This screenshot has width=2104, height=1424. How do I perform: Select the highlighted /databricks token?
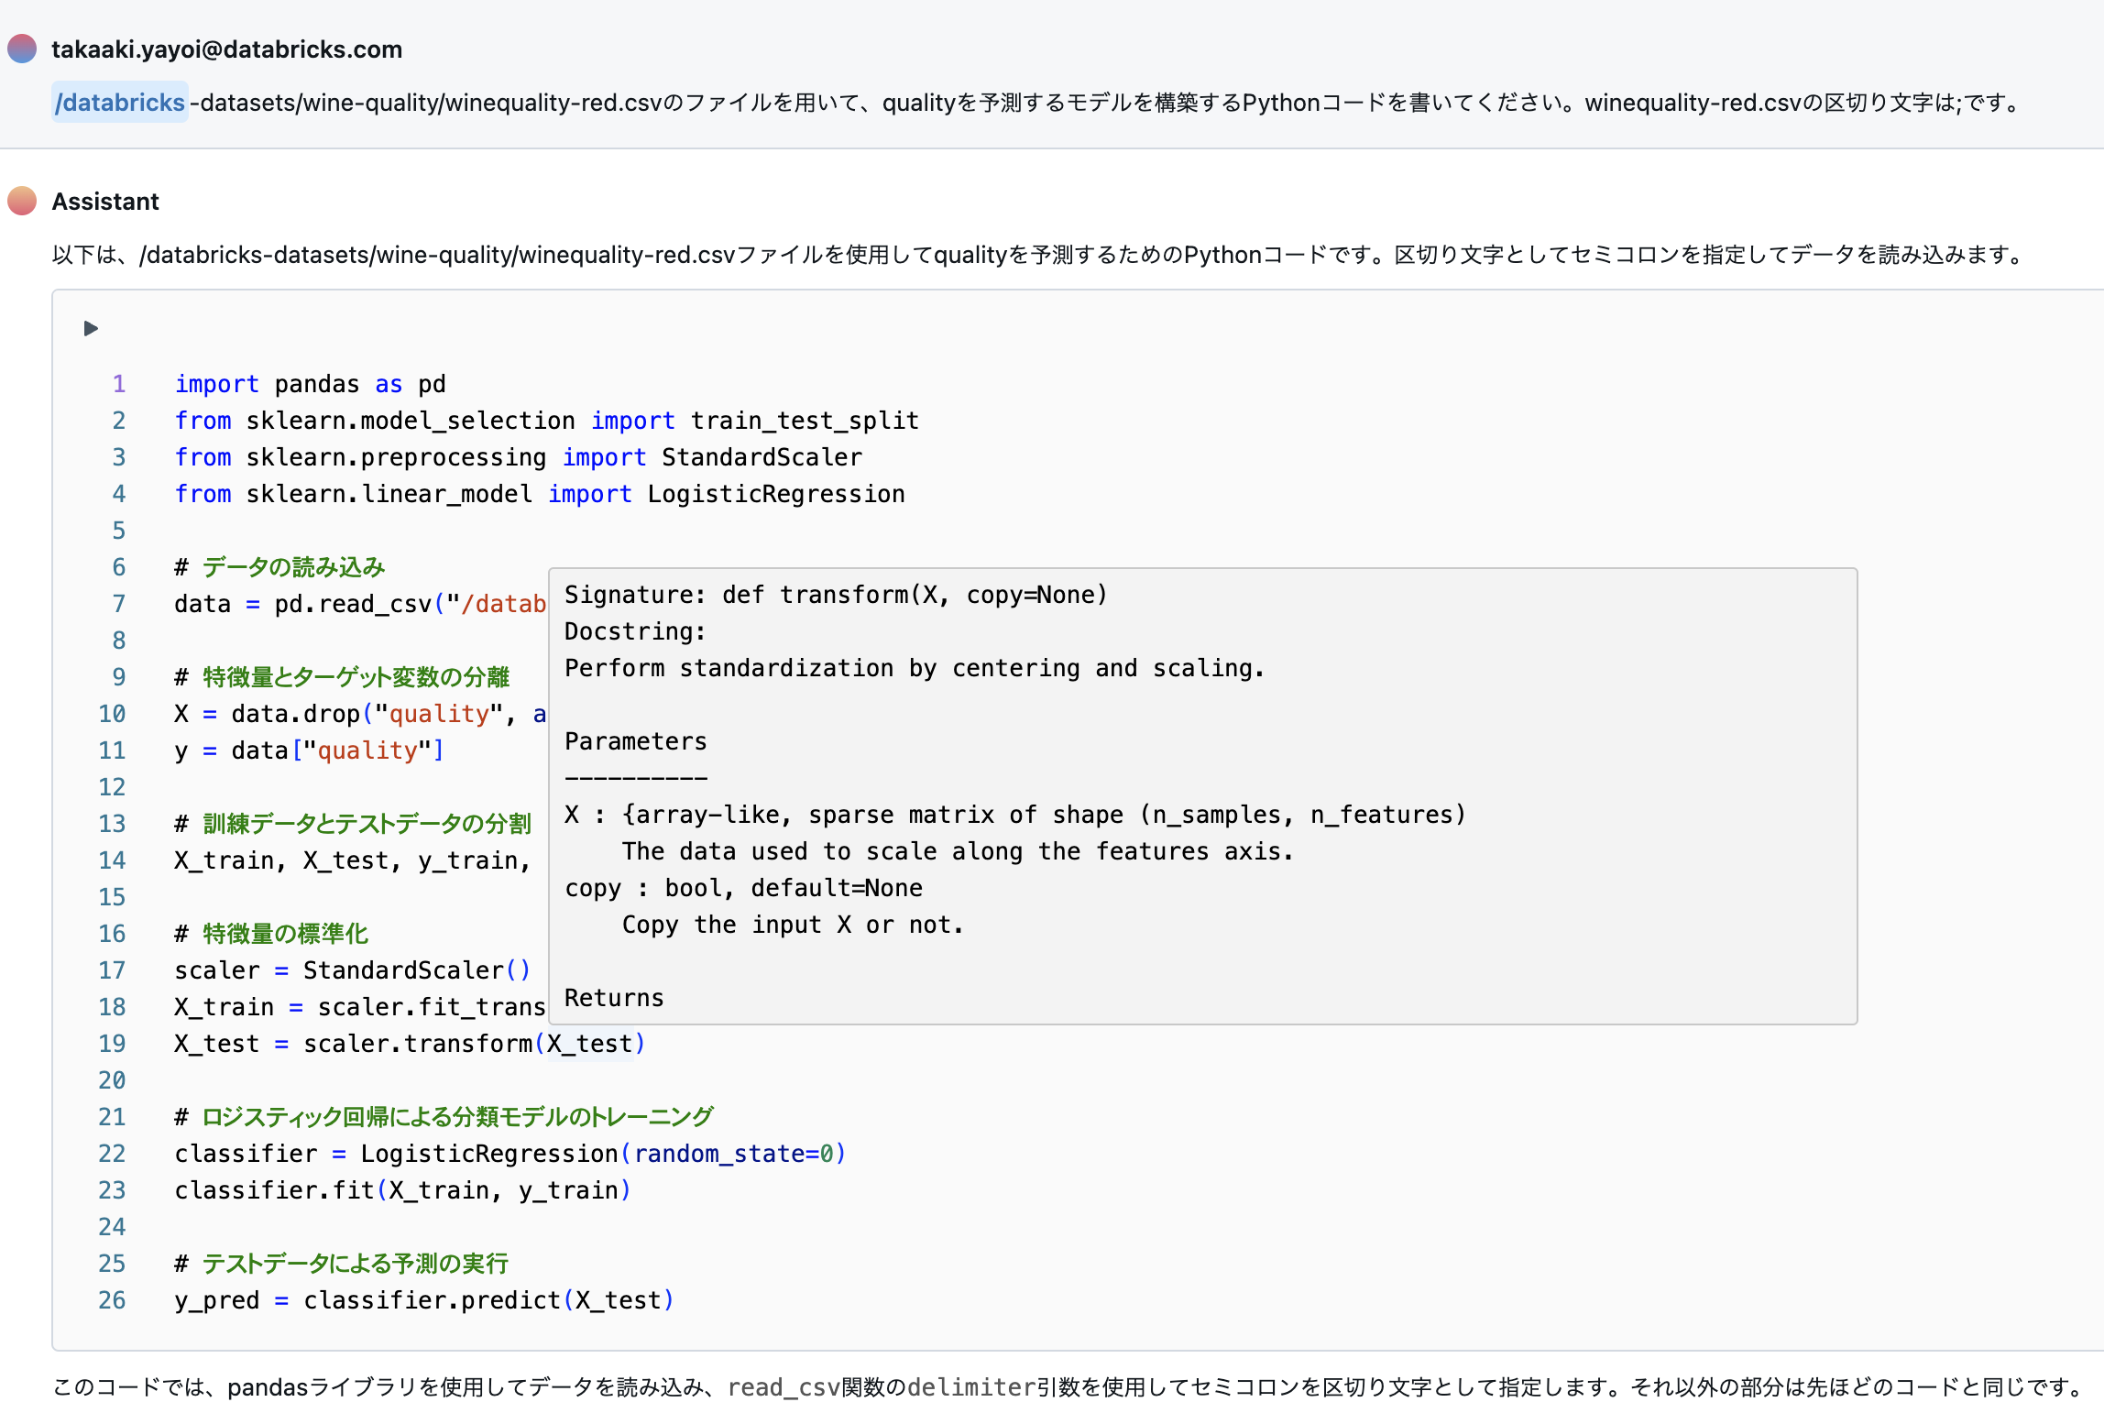tap(119, 103)
